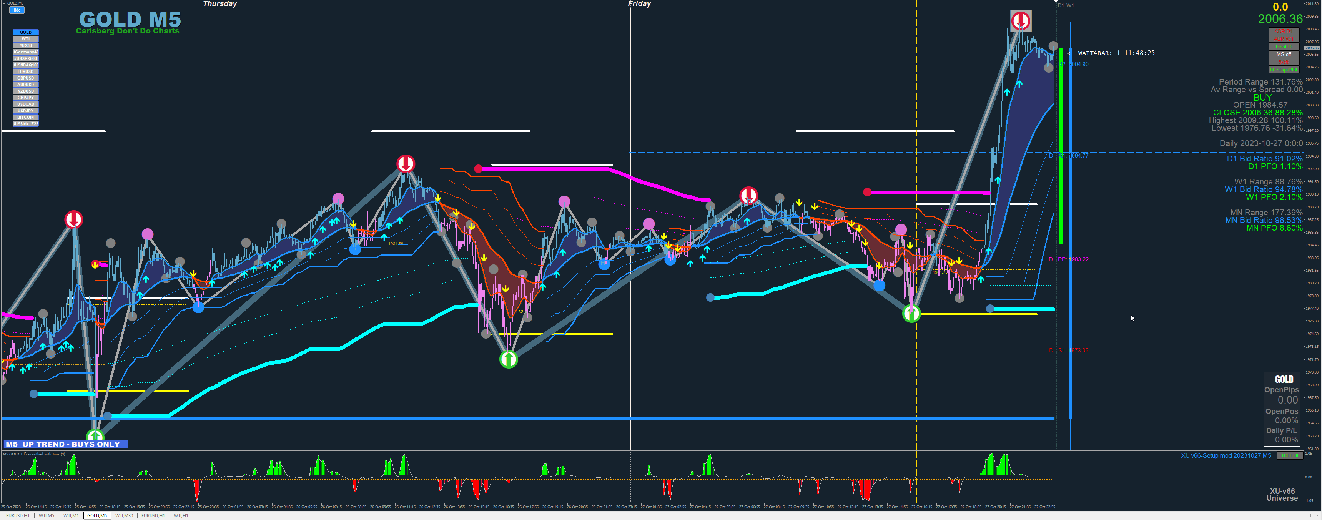Click the Hide button on chart
This screenshot has height=520, width=1322.
(17, 10)
